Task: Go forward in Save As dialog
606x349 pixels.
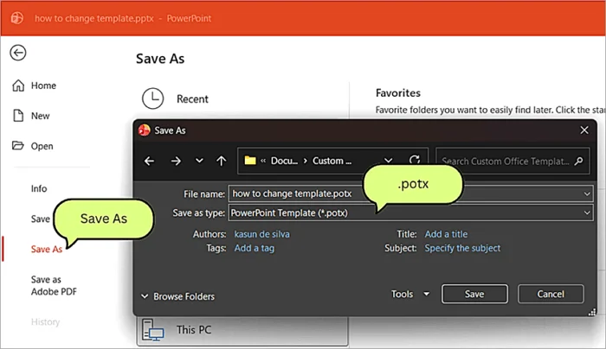Action: click(176, 161)
